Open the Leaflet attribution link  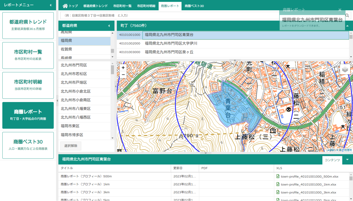pyautogui.click(x=331, y=150)
